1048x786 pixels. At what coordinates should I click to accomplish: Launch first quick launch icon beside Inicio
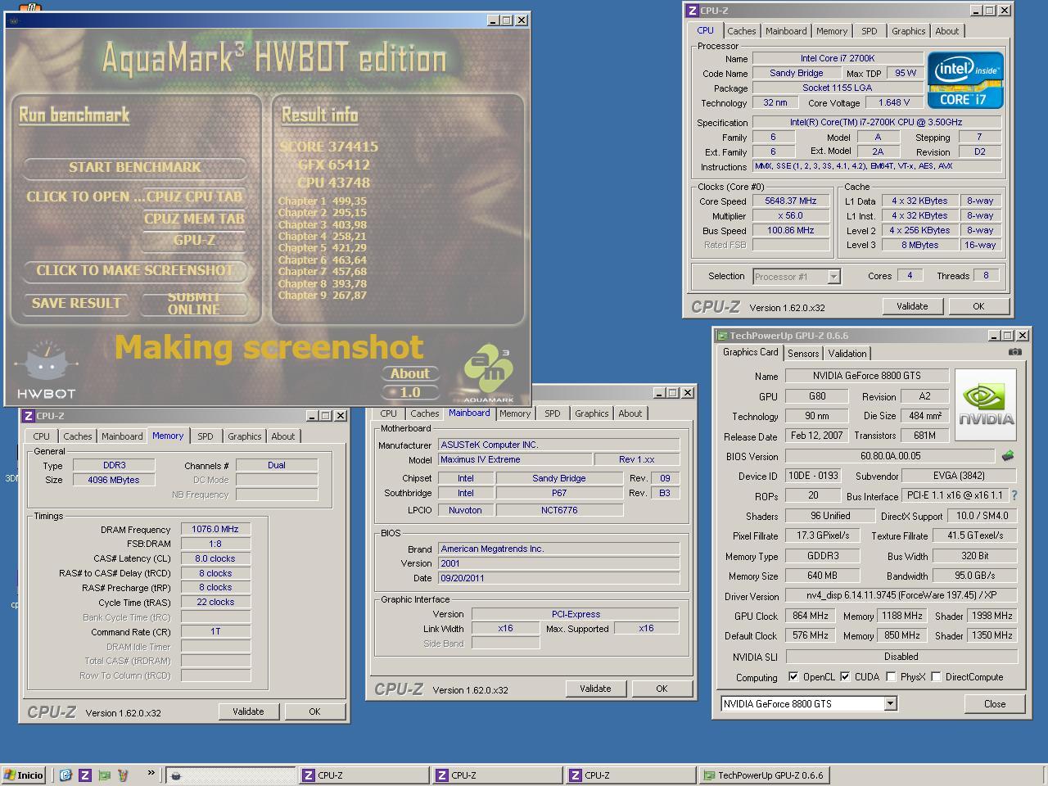tap(65, 775)
